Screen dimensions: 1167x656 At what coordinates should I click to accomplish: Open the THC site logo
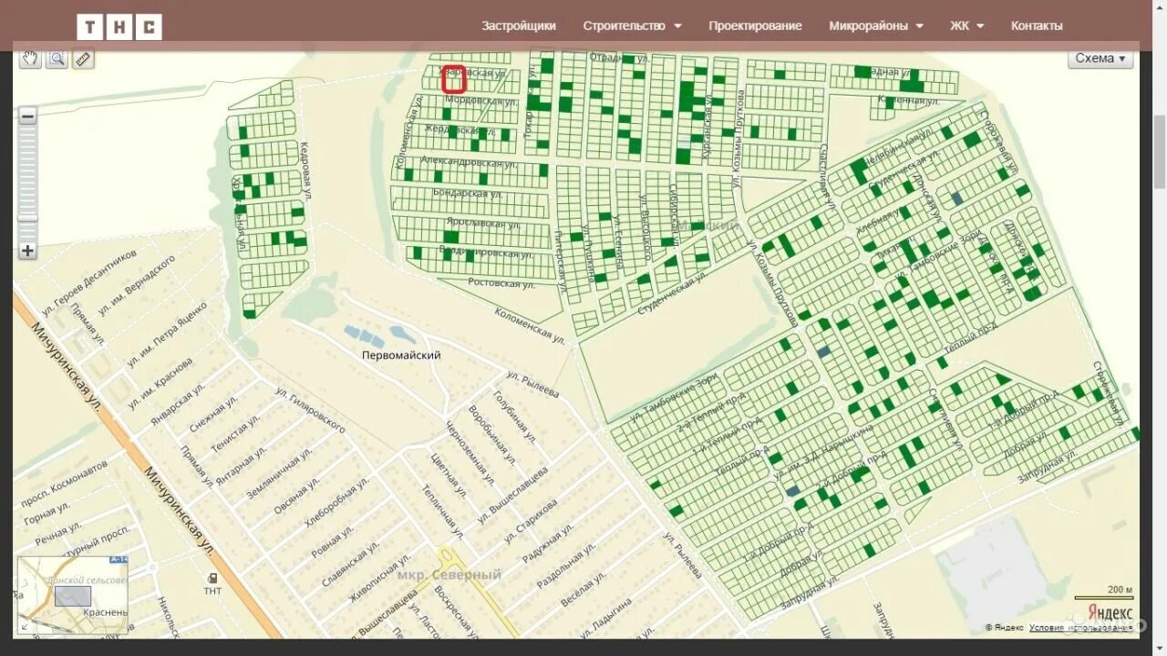[x=119, y=26]
